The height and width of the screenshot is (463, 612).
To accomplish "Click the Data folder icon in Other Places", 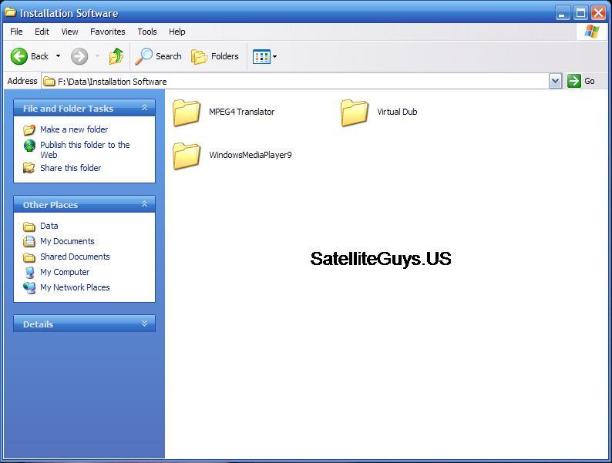I will tap(29, 226).
